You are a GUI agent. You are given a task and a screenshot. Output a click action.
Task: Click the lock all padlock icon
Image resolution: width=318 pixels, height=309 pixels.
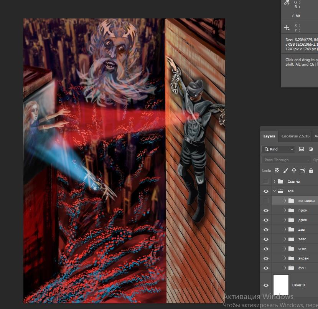tap(311, 170)
